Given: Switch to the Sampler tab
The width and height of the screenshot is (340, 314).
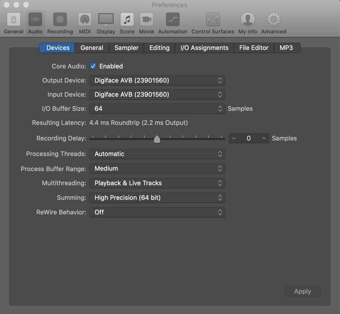Looking at the screenshot, I should tap(126, 48).
